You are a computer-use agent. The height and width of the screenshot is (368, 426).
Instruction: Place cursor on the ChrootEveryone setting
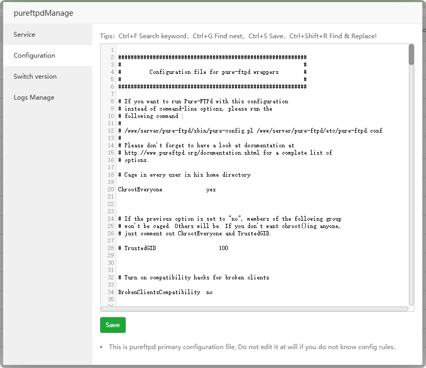click(x=140, y=190)
